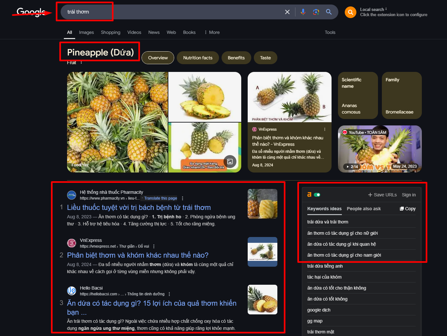Open 'Liều thuốc tuyệt vời trị bách bệnh' result
The width and height of the screenshot is (447, 336).
point(139,207)
